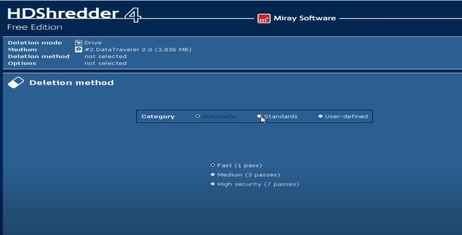462x235 pixels.
Task: Click the 'Drive' deletion mode value
Action: pyautogui.click(x=93, y=43)
